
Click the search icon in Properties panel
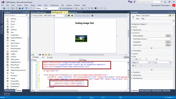coord(173,21)
